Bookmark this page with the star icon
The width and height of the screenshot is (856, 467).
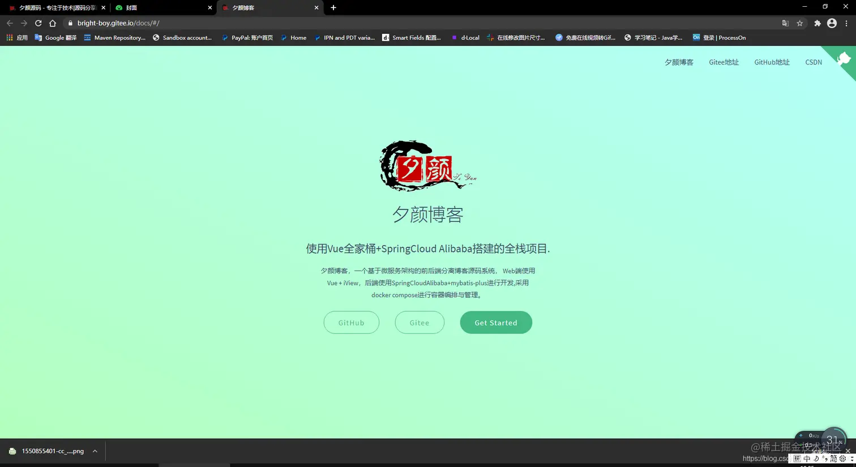[x=800, y=23]
